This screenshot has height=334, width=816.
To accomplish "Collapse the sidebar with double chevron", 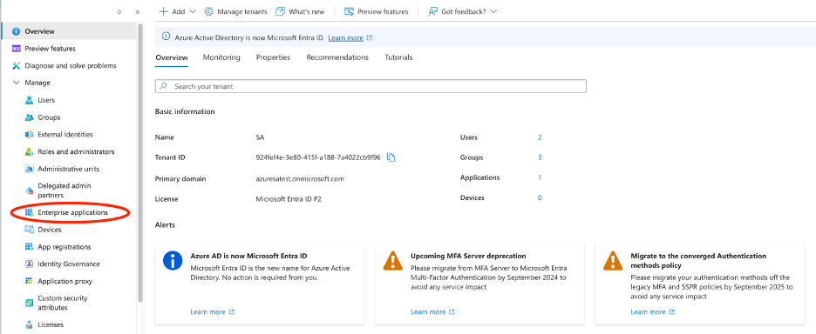I will click(138, 11).
